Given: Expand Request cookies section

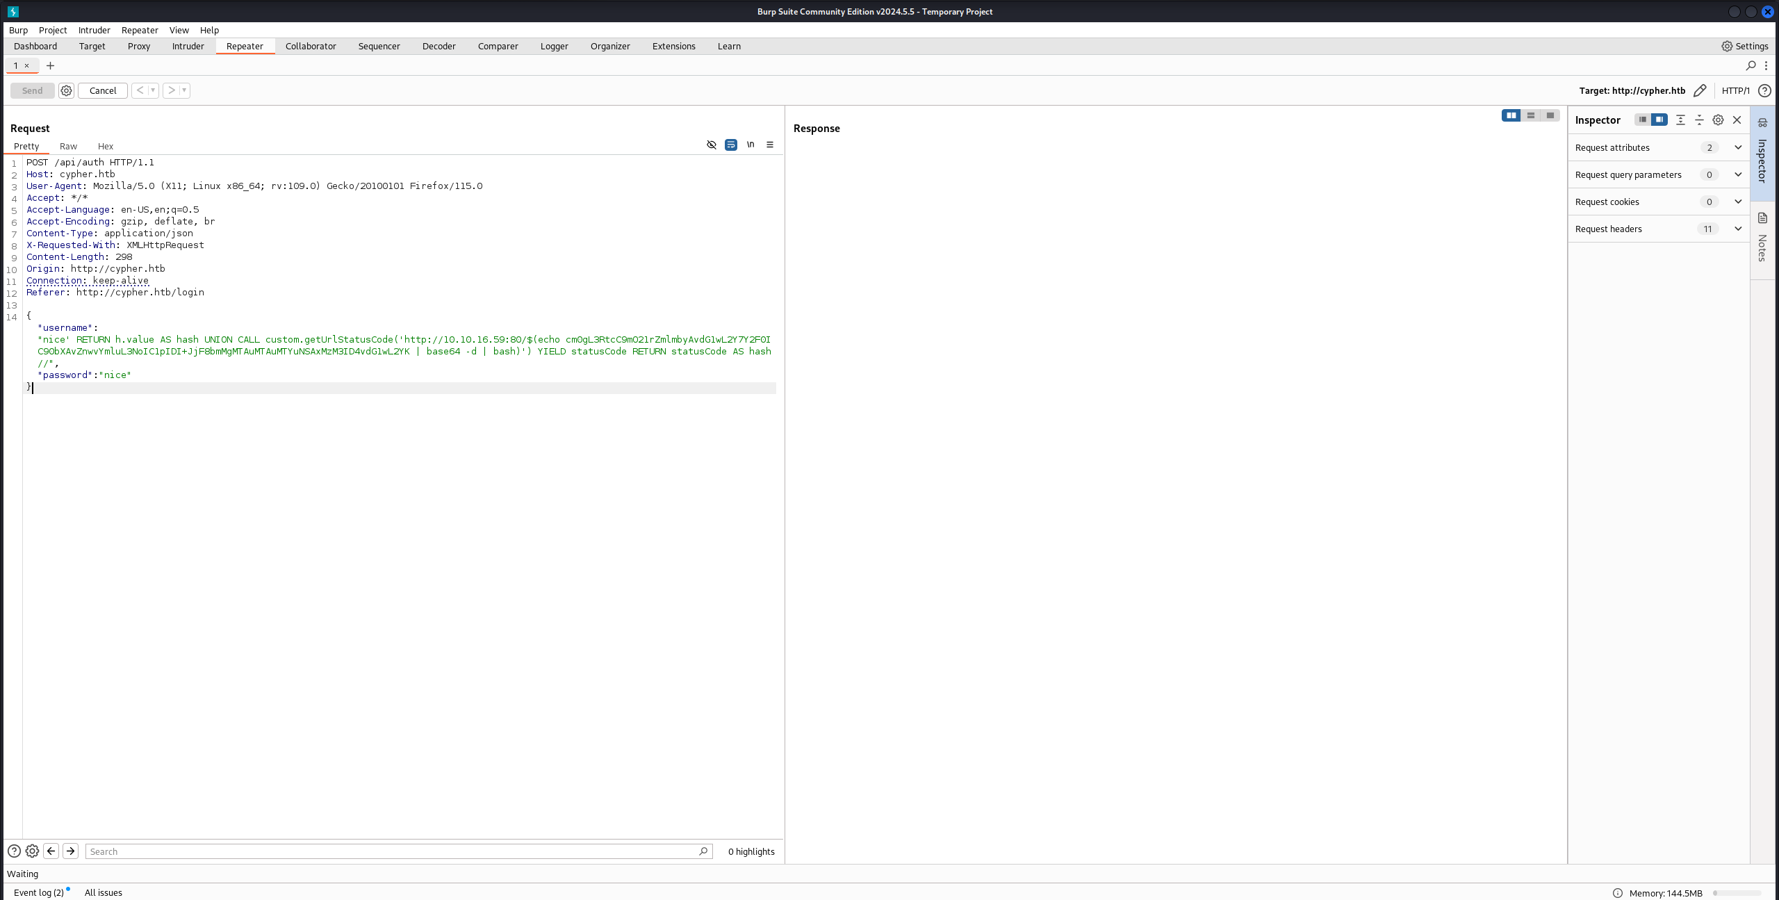Looking at the screenshot, I should [1659, 202].
